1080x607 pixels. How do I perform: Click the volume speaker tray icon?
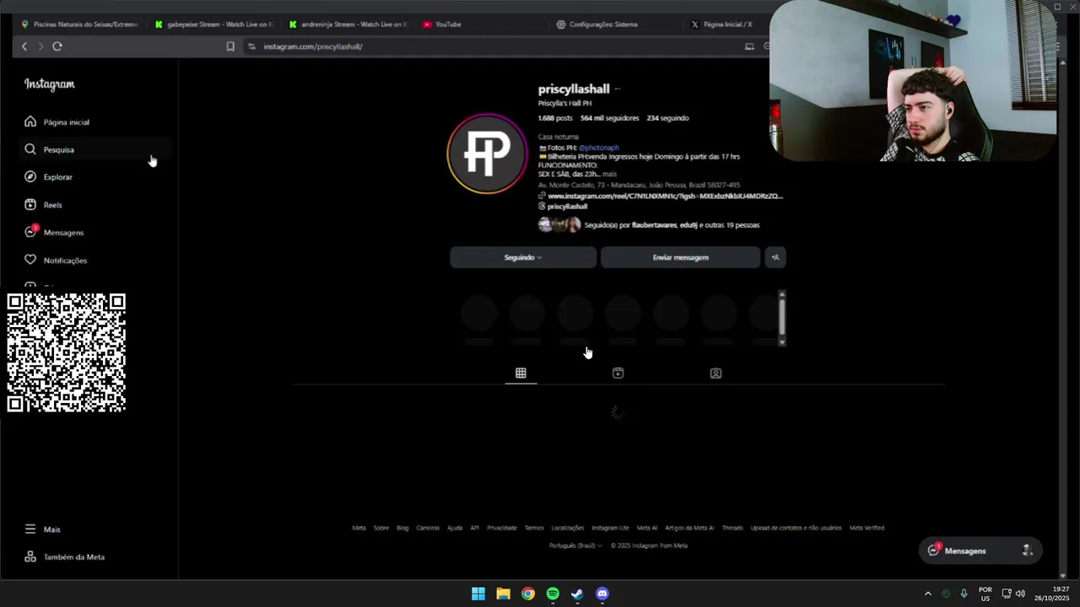pos(1020,594)
